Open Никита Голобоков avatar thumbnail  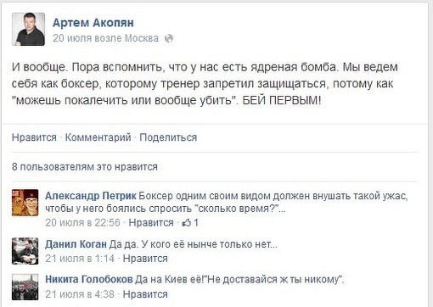25,287
